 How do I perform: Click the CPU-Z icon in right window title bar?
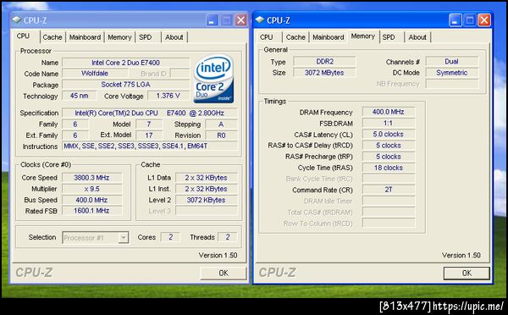260,20
